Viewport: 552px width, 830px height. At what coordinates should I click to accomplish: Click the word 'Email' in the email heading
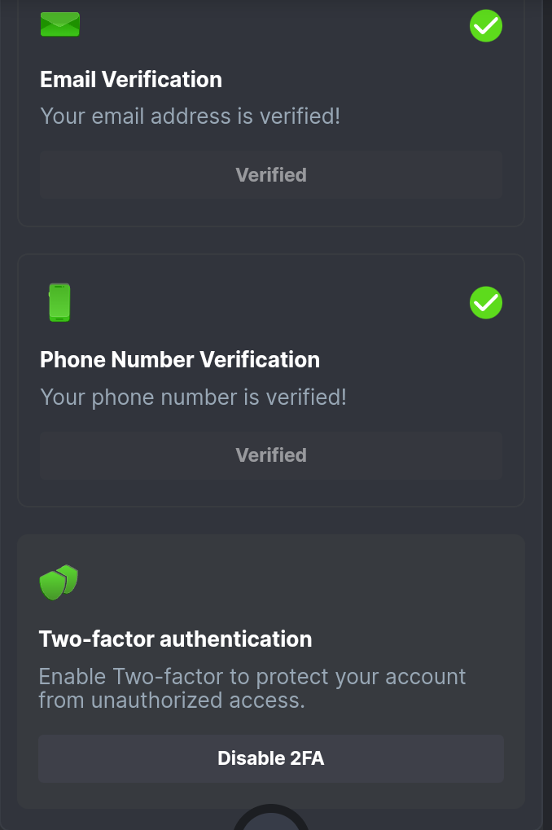click(x=68, y=79)
